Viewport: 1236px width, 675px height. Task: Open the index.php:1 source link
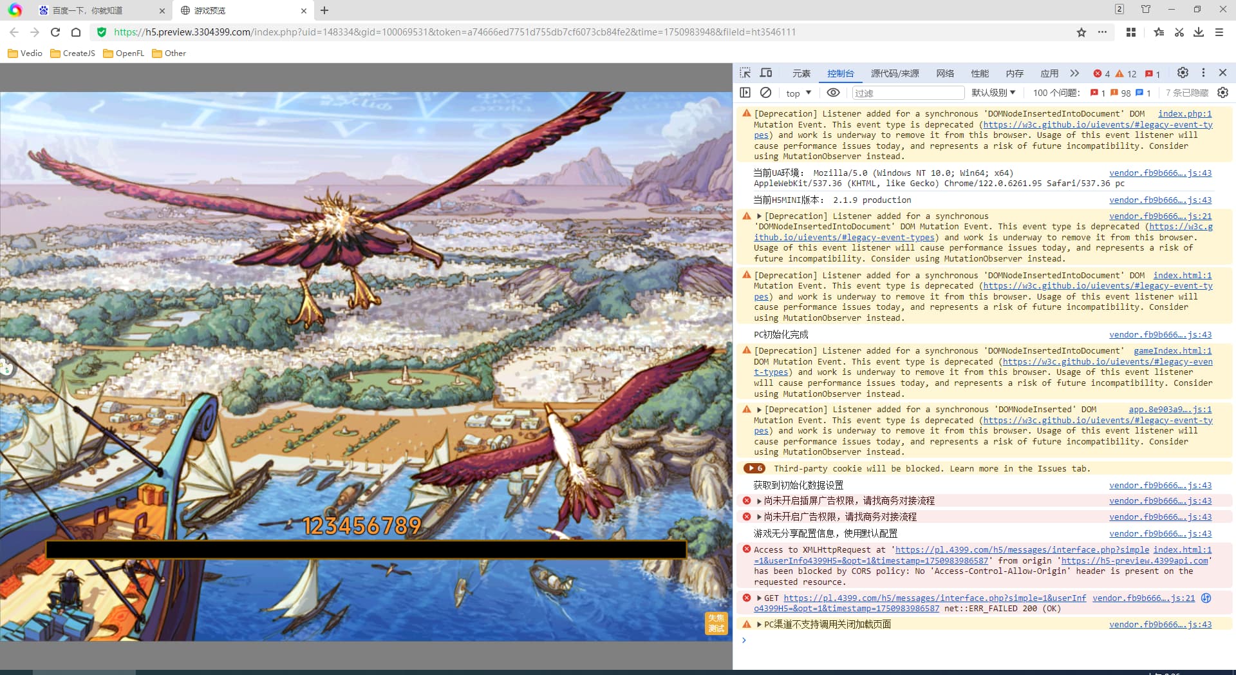[x=1184, y=114]
